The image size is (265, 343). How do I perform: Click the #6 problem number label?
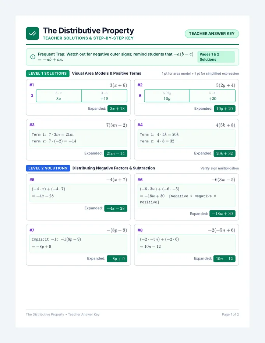[140, 180]
